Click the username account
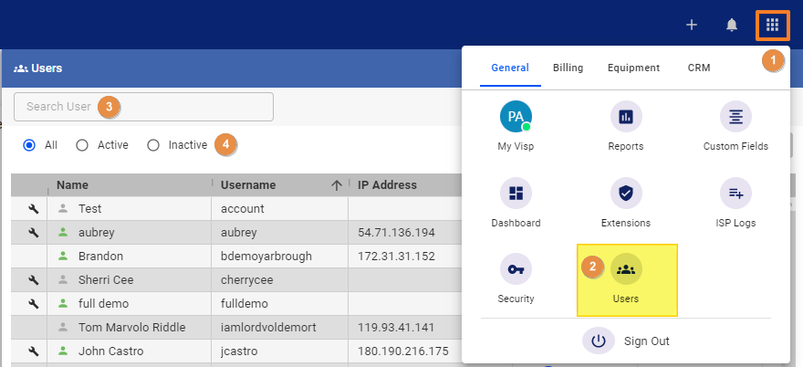The width and height of the screenshot is (803, 367). pos(242,209)
